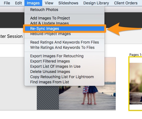Choose Export Images For Retouching
Viewport: 142px width, 119px height.
64,56
